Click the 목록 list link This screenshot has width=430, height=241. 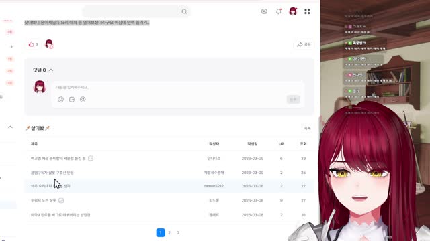click(308, 128)
